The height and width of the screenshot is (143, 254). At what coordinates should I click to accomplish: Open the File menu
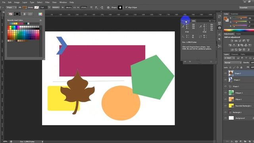4,2
